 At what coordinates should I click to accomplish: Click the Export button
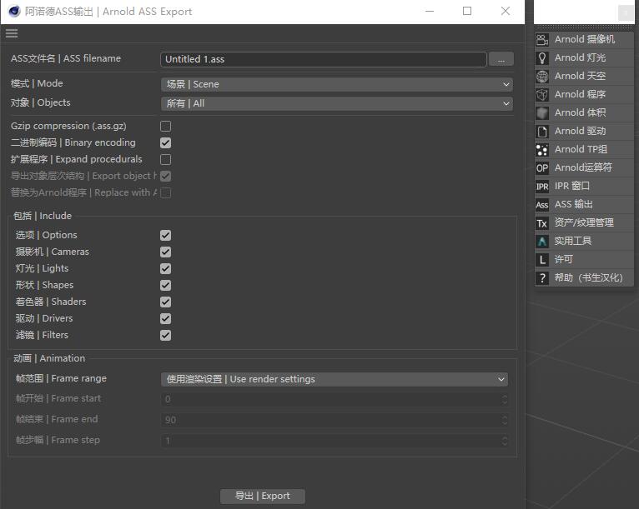263,496
